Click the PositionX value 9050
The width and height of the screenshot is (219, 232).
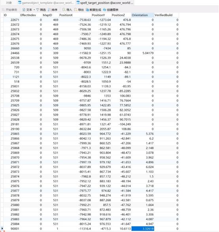(87, 49)
